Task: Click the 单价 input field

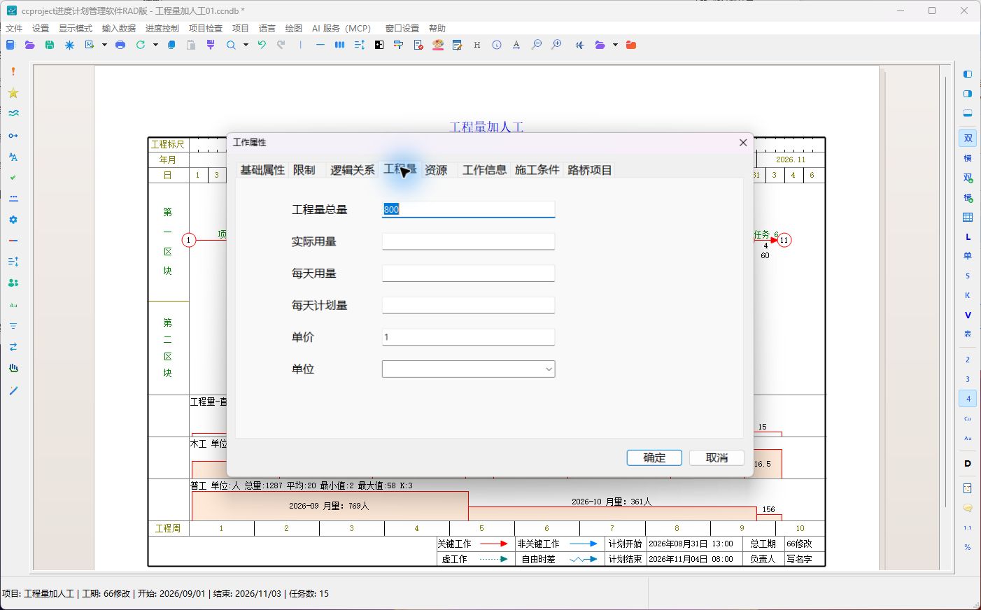Action: point(468,337)
